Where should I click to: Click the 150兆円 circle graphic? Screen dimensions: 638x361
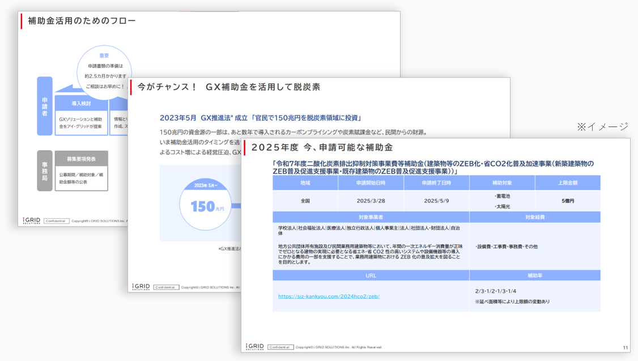click(x=205, y=205)
